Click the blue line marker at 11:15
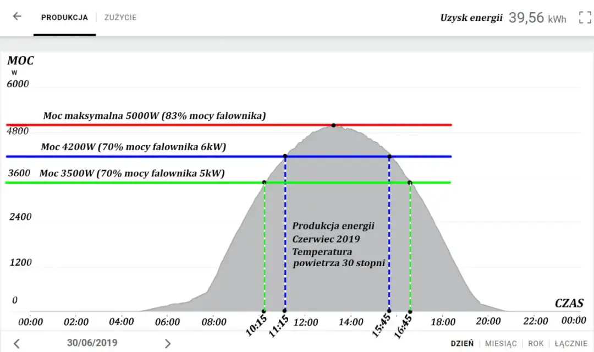The height and width of the screenshot is (352, 594). 285,157
